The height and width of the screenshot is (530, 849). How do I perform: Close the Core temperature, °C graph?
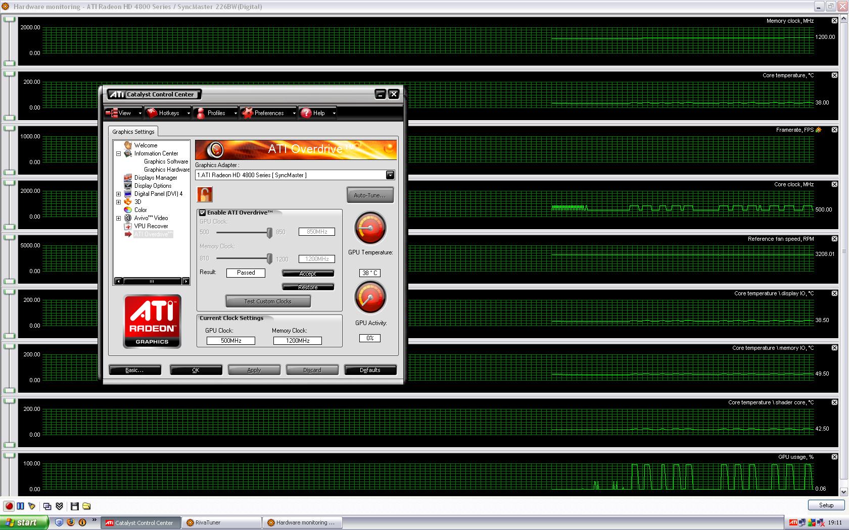834,75
